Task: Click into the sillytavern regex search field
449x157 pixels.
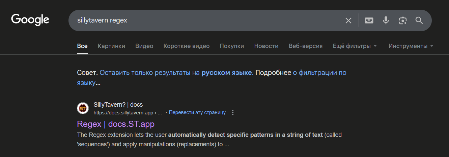Action: [x=206, y=20]
